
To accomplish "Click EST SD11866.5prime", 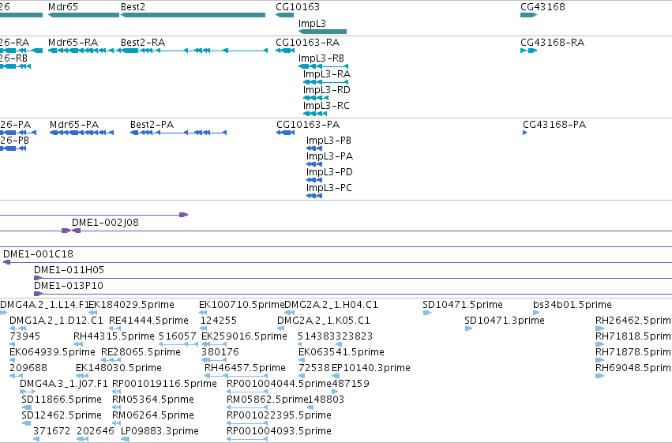I will tap(62, 400).
